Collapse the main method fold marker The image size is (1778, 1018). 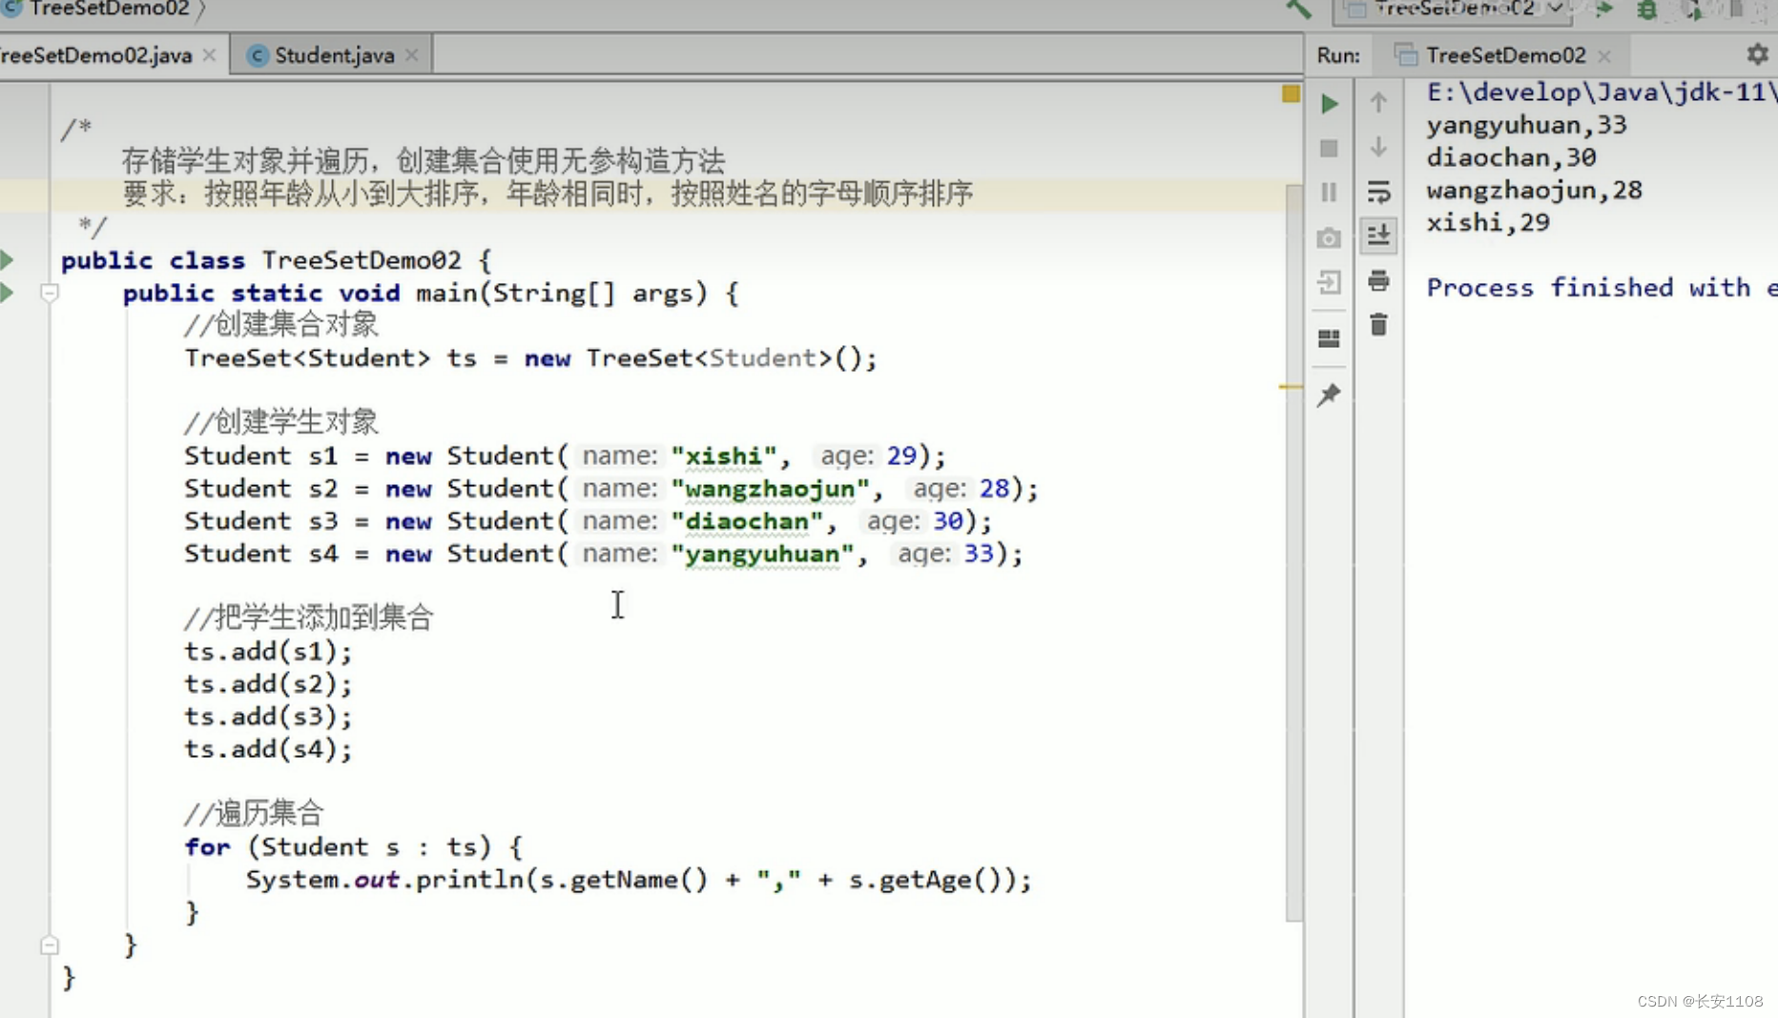click(50, 293)
